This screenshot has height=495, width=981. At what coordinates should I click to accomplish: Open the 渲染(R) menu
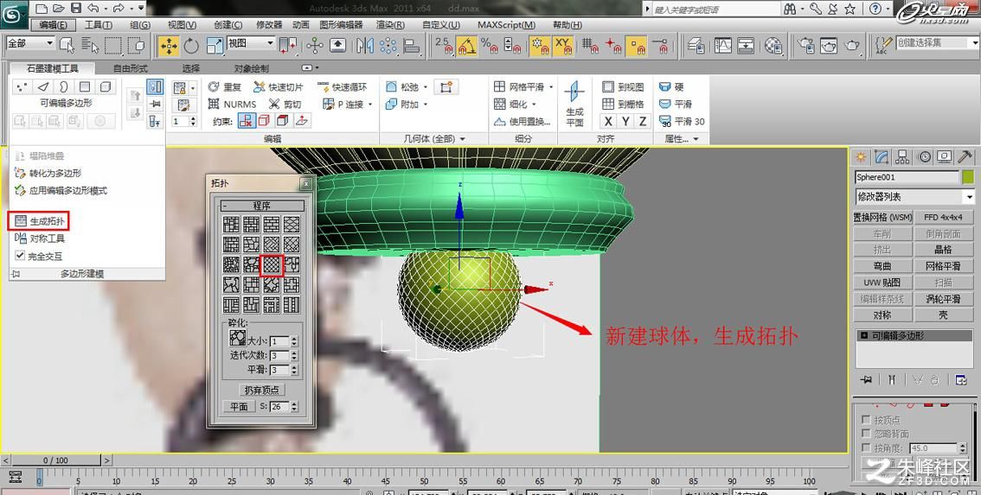click(390, 25)
